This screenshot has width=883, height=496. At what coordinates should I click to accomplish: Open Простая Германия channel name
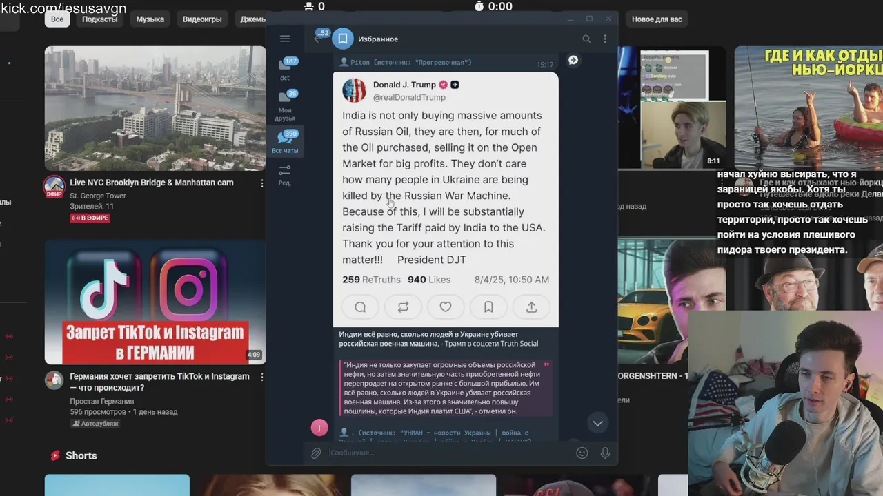102,401
